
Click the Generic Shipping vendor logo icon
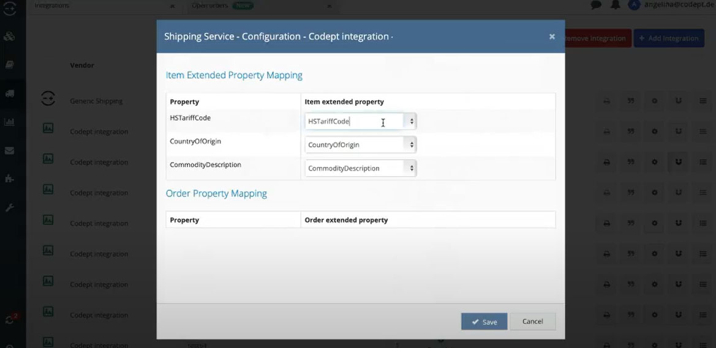click(48, 98)
